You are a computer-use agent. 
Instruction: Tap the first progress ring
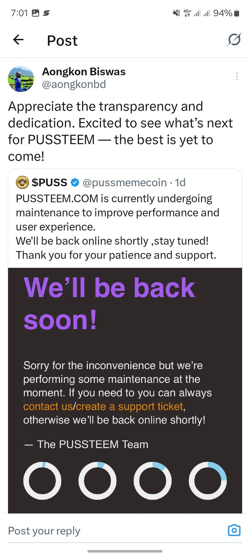(x=42, y=481)
